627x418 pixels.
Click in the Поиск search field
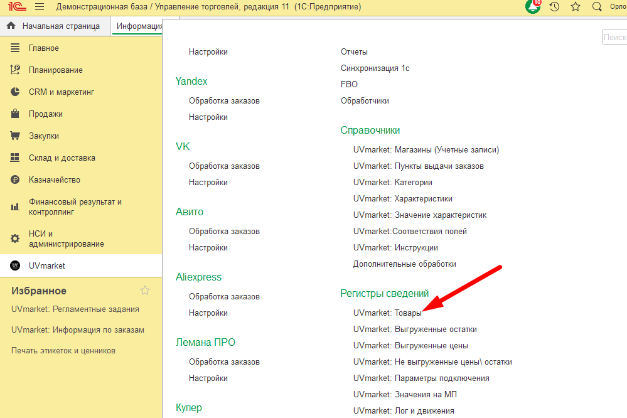click(x=614, y=37)
